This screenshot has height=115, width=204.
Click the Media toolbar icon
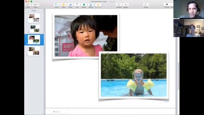[x=91, y=5]
